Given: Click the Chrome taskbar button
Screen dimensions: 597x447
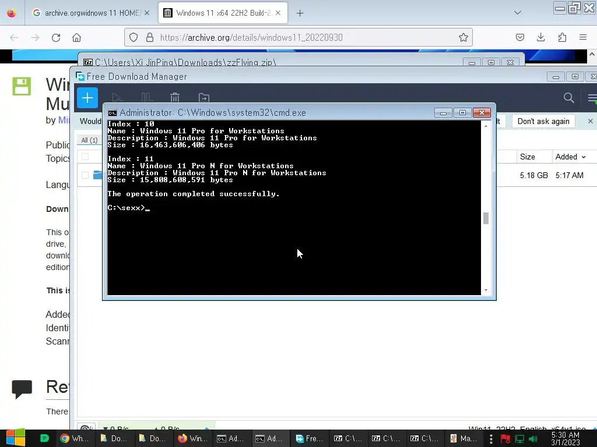Looking at the screenshot, I should [75, 438].
